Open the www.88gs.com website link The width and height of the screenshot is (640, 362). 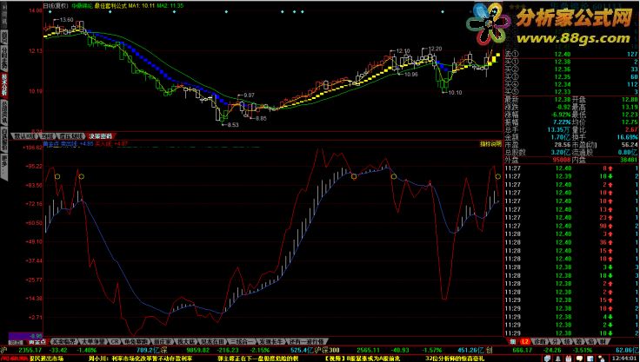pyautogui.click(x=573, y=38)
